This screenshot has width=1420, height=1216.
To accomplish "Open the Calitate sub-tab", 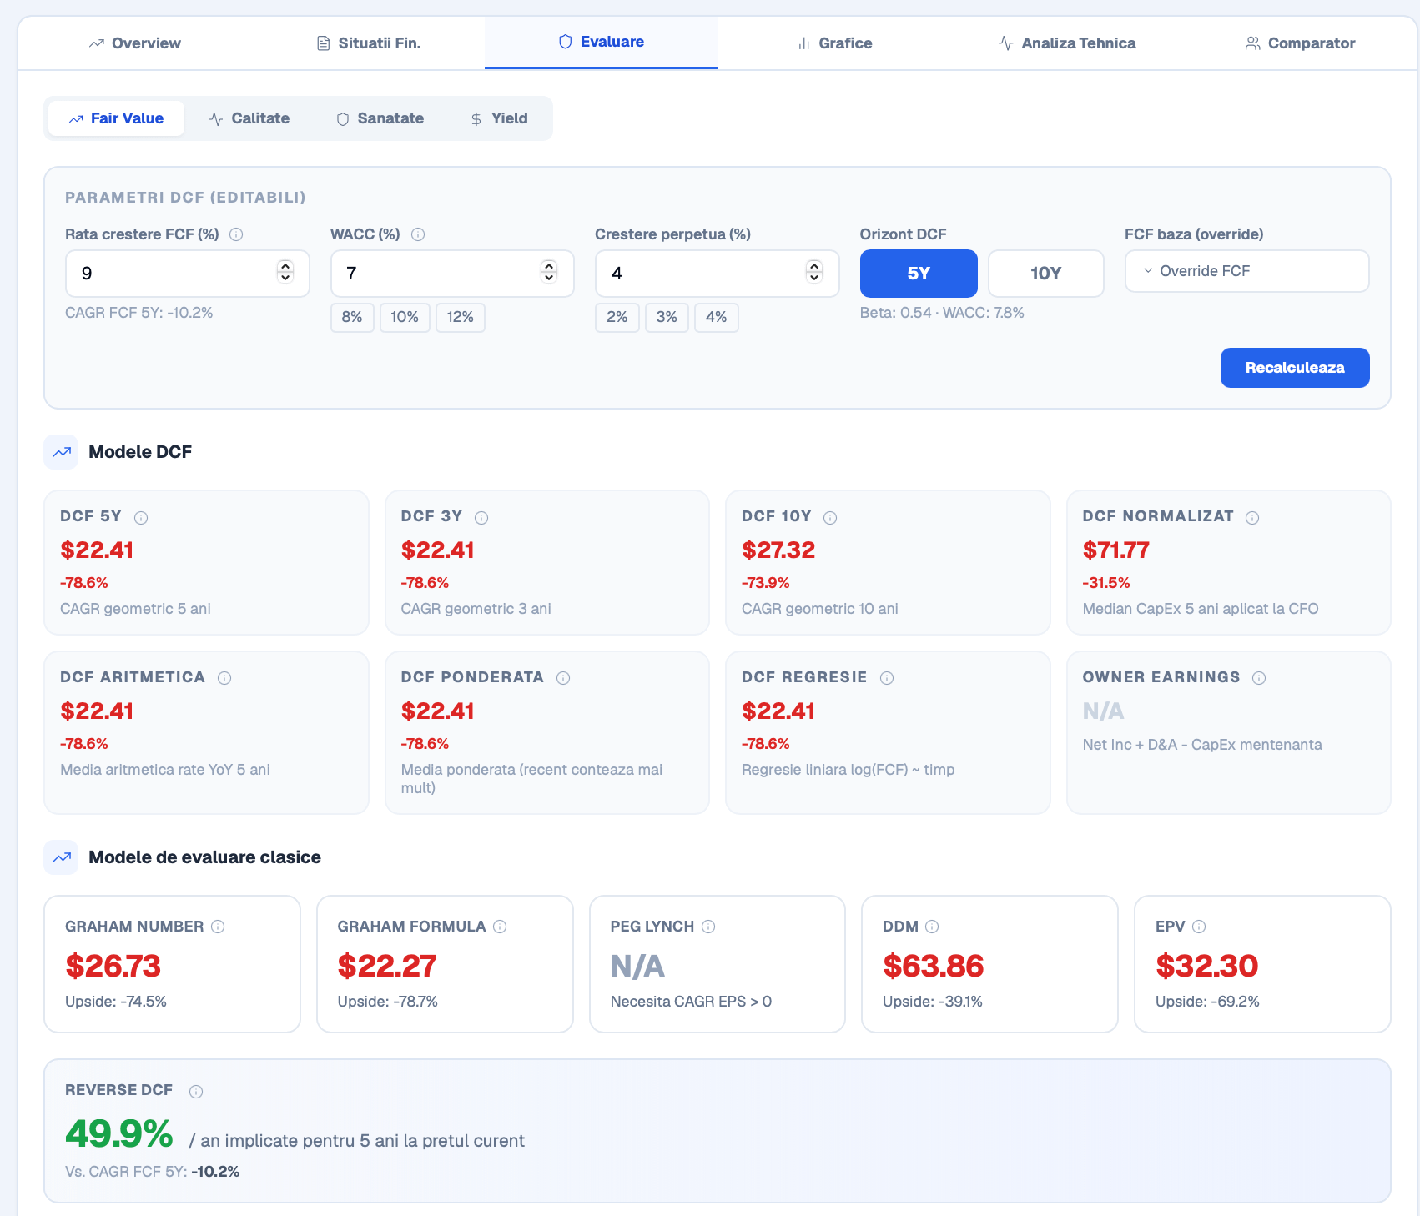I will [249, 118].
